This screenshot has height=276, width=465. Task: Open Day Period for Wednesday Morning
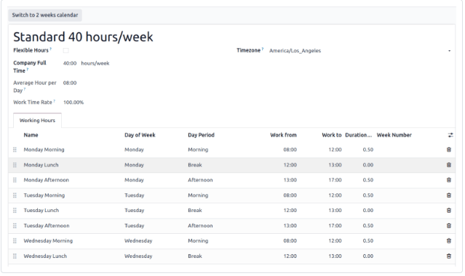[198, 240]
